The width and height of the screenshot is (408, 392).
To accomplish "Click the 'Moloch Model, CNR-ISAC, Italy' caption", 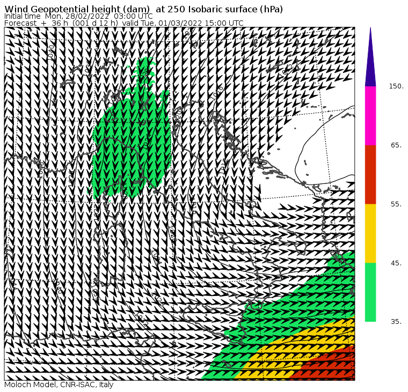I will pyautogui.click(x=59, y=384).
